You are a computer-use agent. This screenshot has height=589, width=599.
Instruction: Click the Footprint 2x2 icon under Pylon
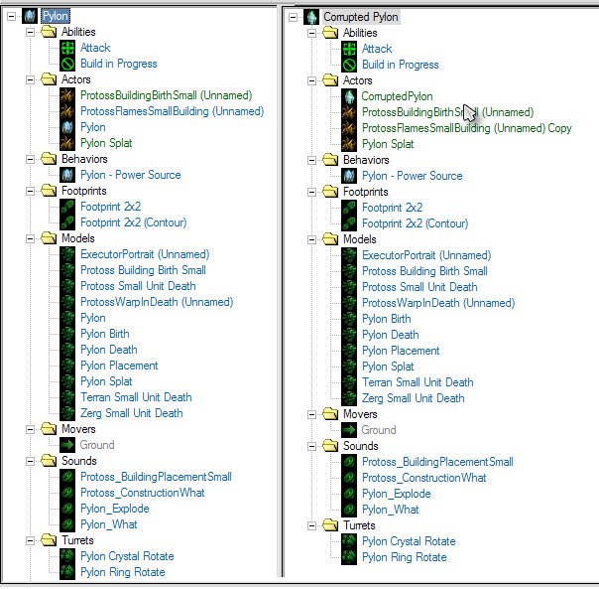point(67,207)
